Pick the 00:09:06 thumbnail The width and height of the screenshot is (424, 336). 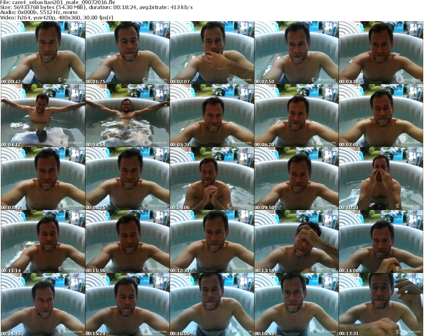(212, 179)
